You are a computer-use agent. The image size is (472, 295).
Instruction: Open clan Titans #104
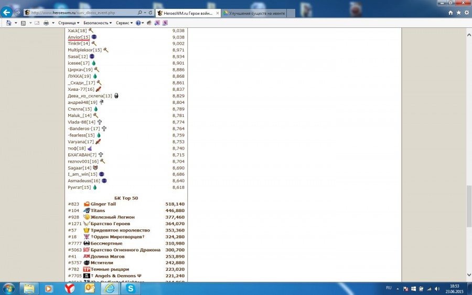pos(98,210)
